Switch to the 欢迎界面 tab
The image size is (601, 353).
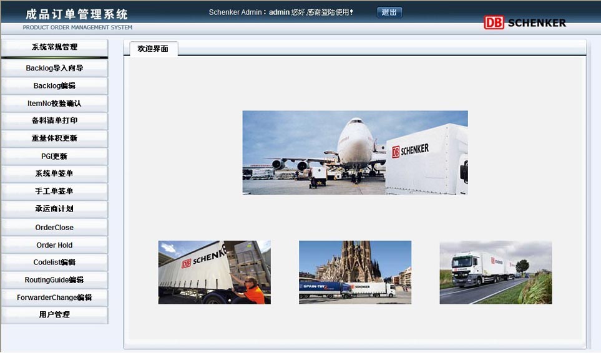tap(154, 49)
